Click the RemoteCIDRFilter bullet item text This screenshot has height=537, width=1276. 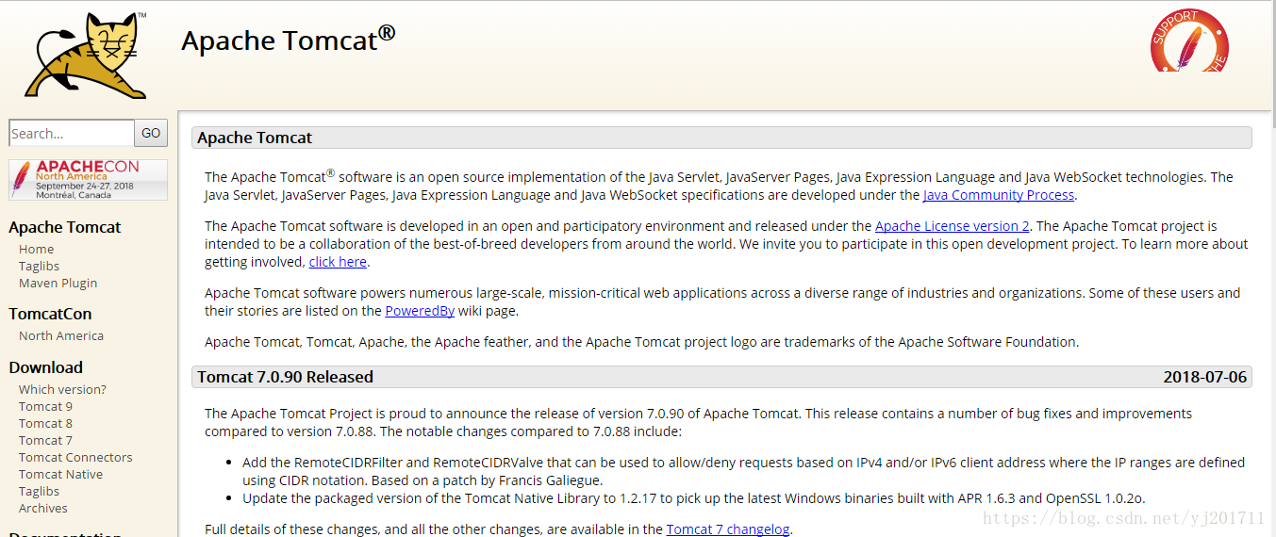(743, 471)
